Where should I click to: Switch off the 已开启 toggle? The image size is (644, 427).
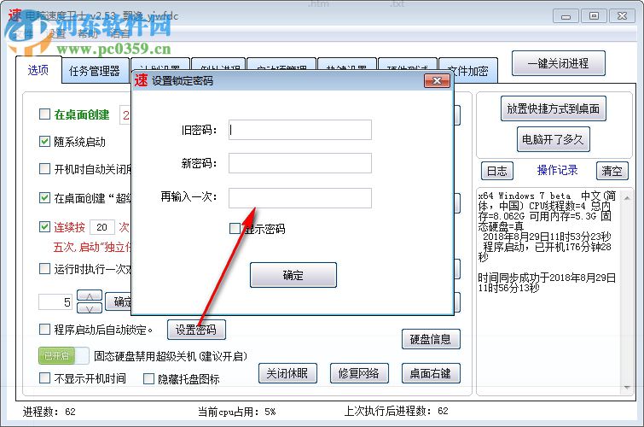tap(64, 355)
